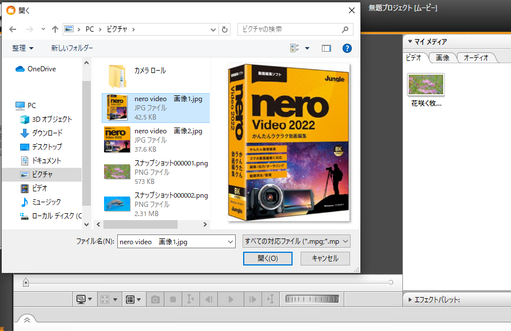This screenshot has width=511, height=331.
Task: Expand the file name dropdown
Action: (x=230, y=242)
